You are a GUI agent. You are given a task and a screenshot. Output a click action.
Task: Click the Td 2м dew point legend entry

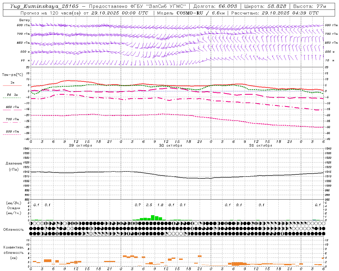tap(12, 95)
